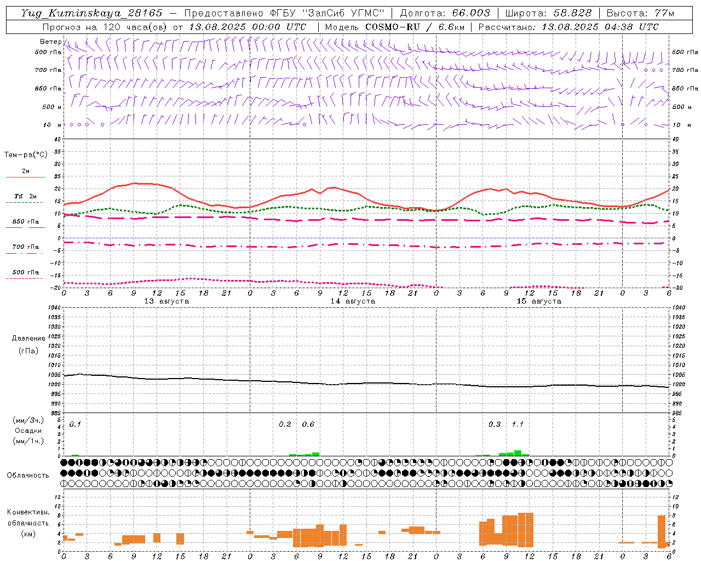The width and height of the screenshot is (701, 561).
Task: Click the Тем-ра(°C) axis title
Action: point(26,155)
